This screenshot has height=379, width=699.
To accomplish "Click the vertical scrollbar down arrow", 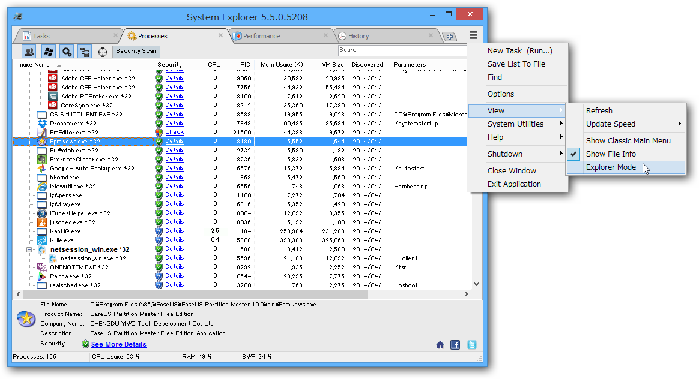I will (476, 284).
